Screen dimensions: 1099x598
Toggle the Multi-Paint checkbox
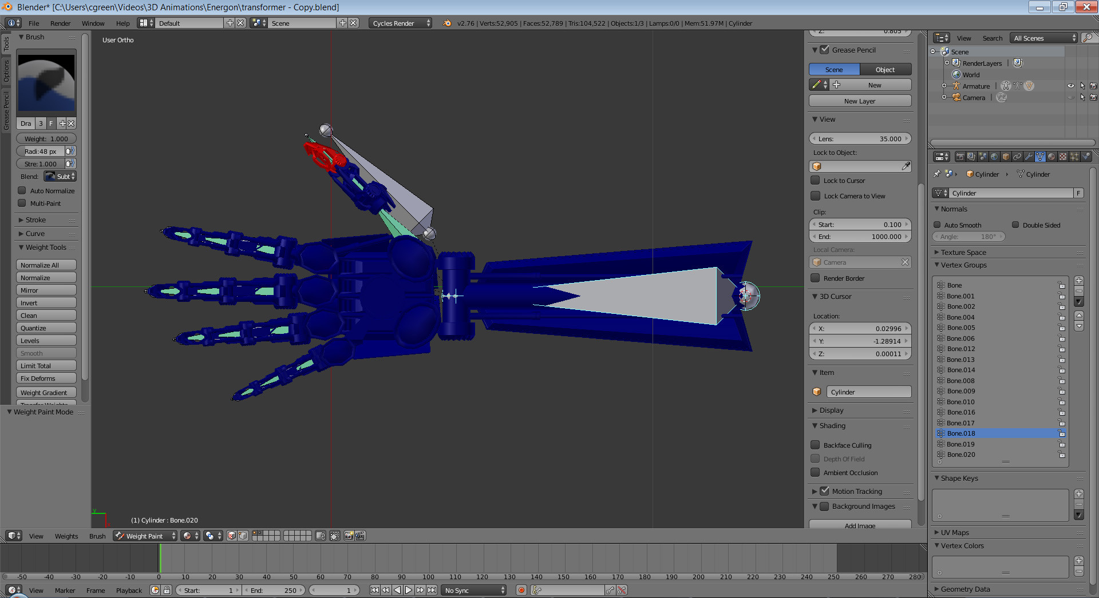point(22,203)
